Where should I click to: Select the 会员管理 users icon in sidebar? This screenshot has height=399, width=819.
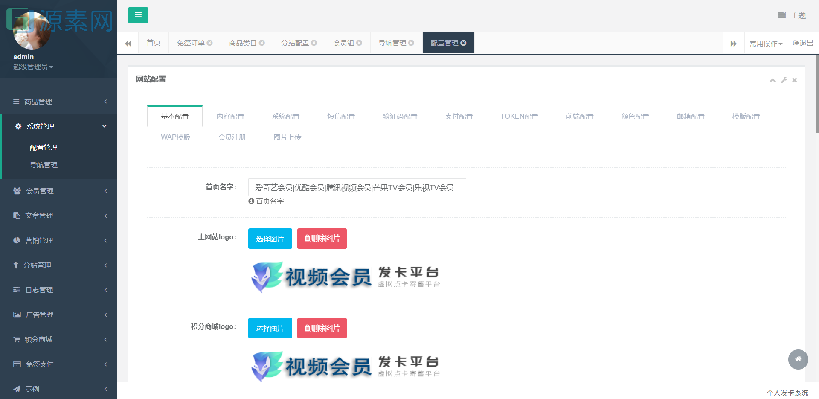click(16, 191)
